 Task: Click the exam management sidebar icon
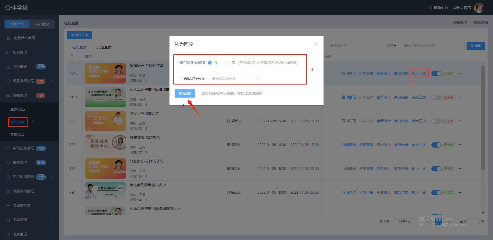tap(8, 67)
